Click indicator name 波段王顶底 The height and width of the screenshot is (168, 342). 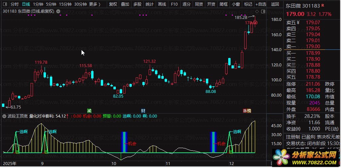[x=18, y=116]
